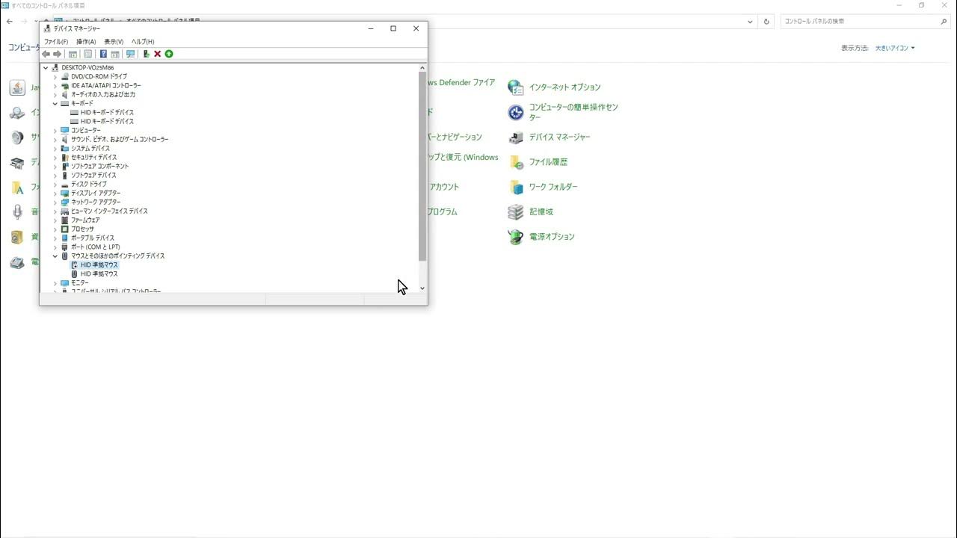The height and width of the screenshot is (538, 957).
Task: Click the Device Manager scroll up arrow
Action: point(422,68)
